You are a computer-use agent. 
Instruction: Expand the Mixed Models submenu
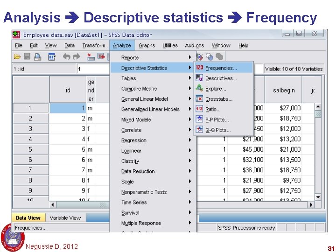click(153, 119)
